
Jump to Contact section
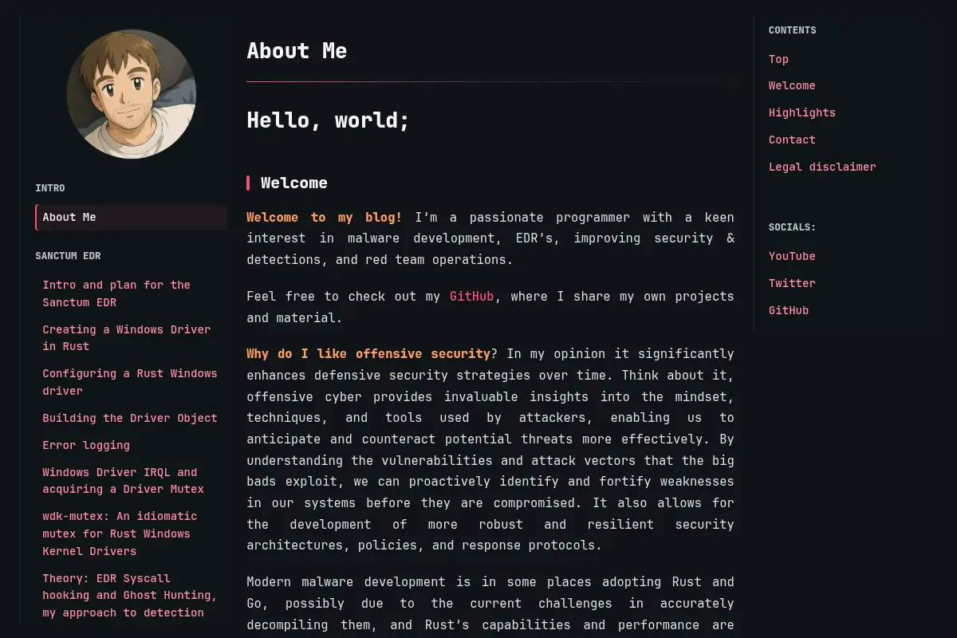tap(792, 140)
